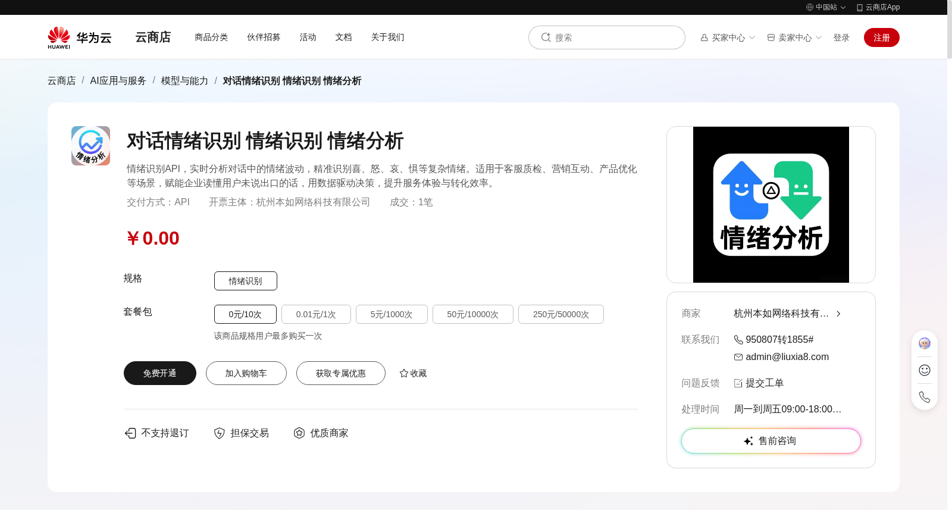This screenshot has height=510, width=952.
Task: Click the Huawei Cloud logo
Action: coord(80,37)
